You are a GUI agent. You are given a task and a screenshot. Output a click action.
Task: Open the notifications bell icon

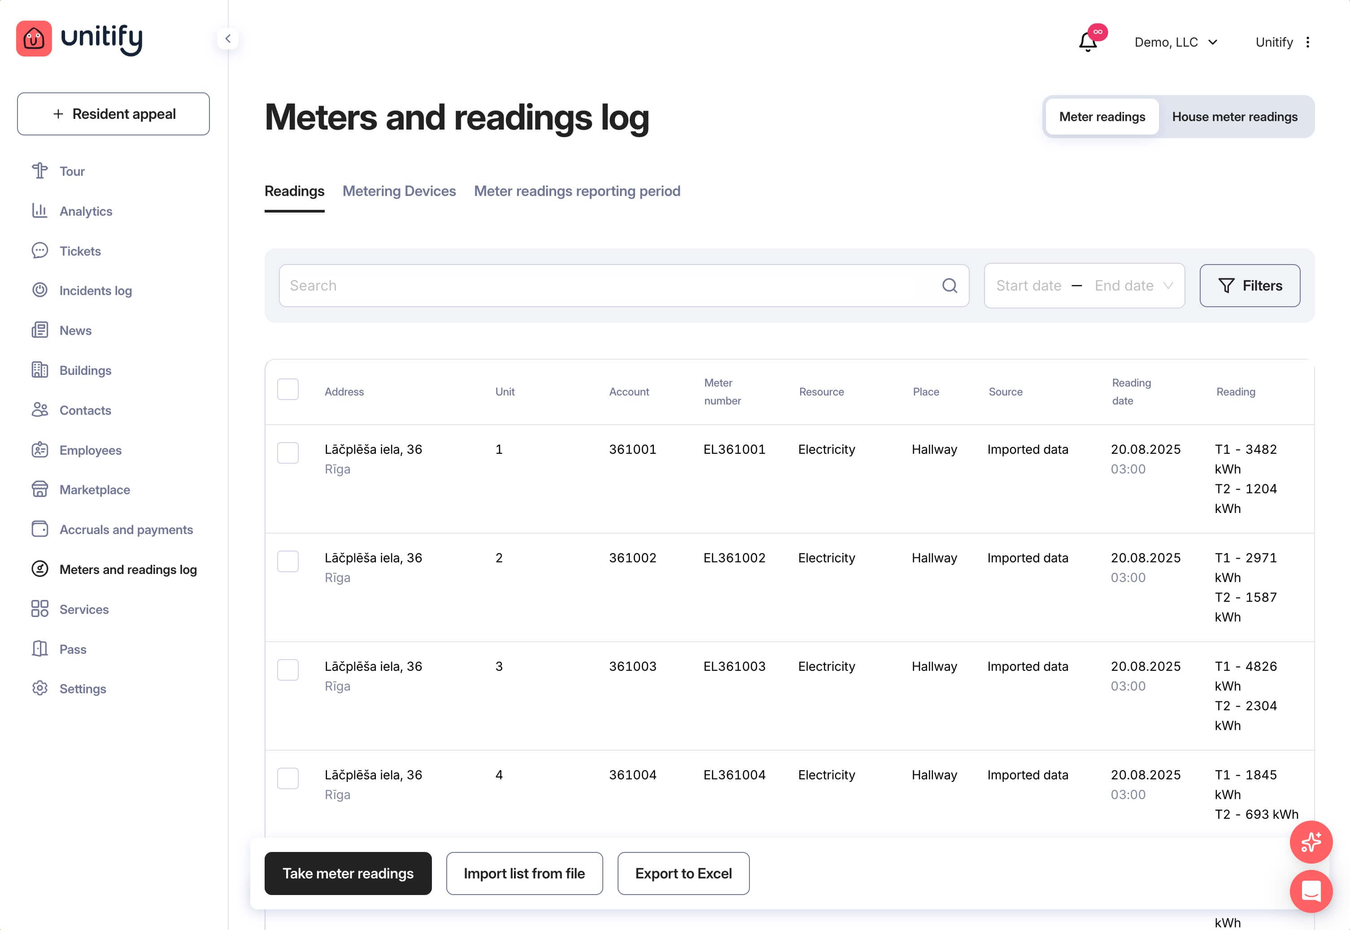(x=1087, y=42)
